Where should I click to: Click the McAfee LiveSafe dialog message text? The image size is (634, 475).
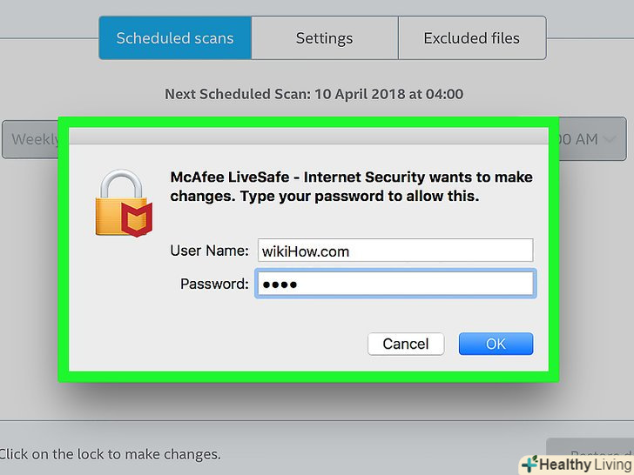point(351,187)
